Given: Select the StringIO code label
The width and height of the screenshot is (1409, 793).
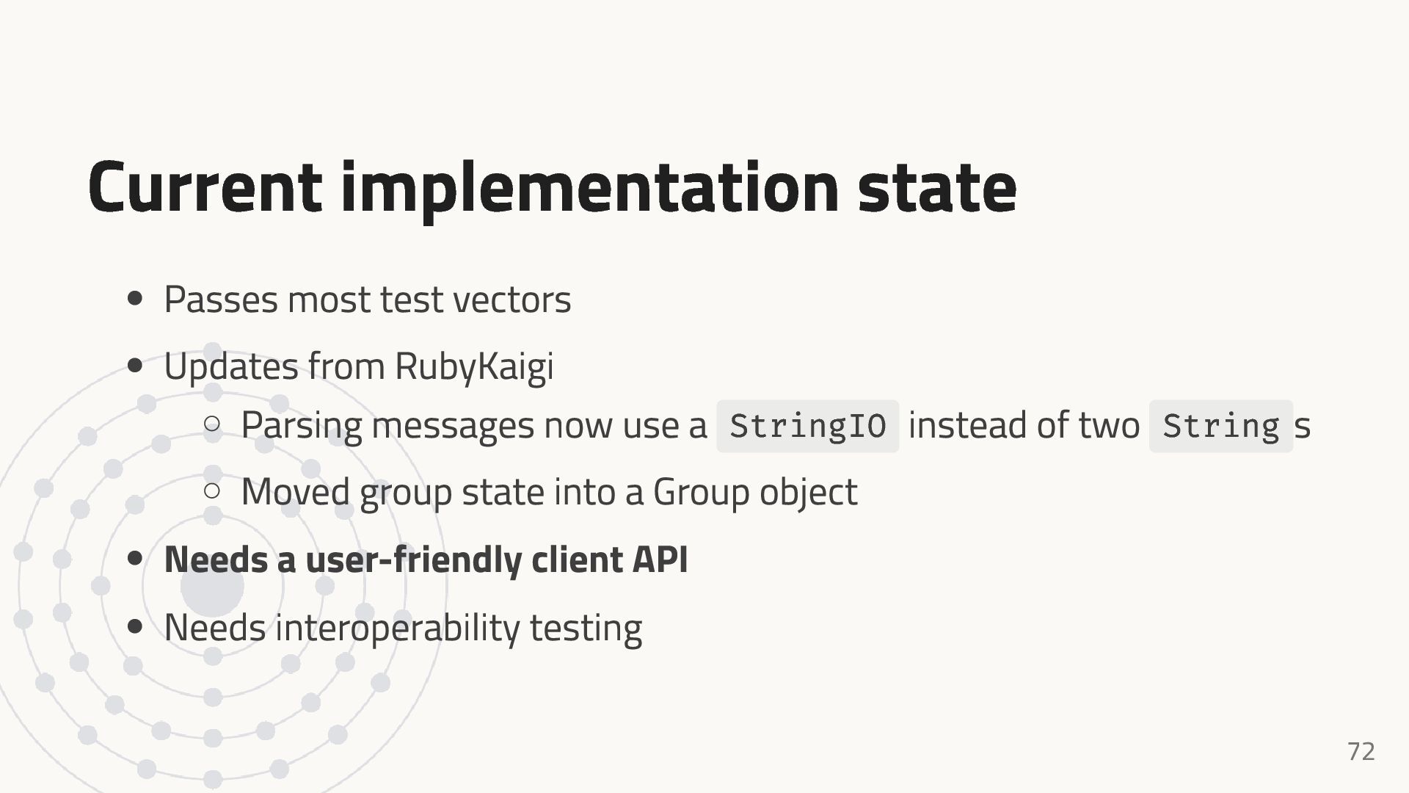Looking at the screenshot, I should coord(808,426).
